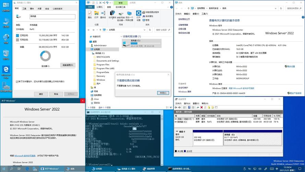Click 关闭(C) button in error-check dialog
Viewport: 305px width, 172px height.
point(163,93)
